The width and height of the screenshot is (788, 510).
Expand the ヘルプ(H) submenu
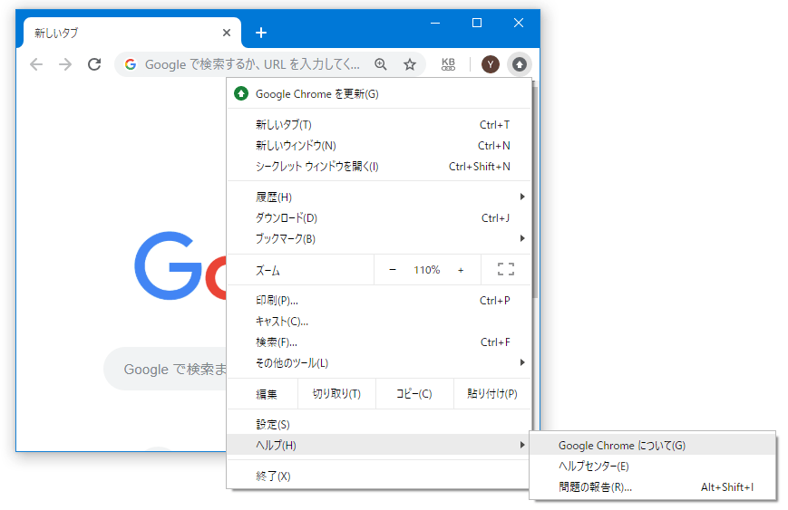click(379, 445)
